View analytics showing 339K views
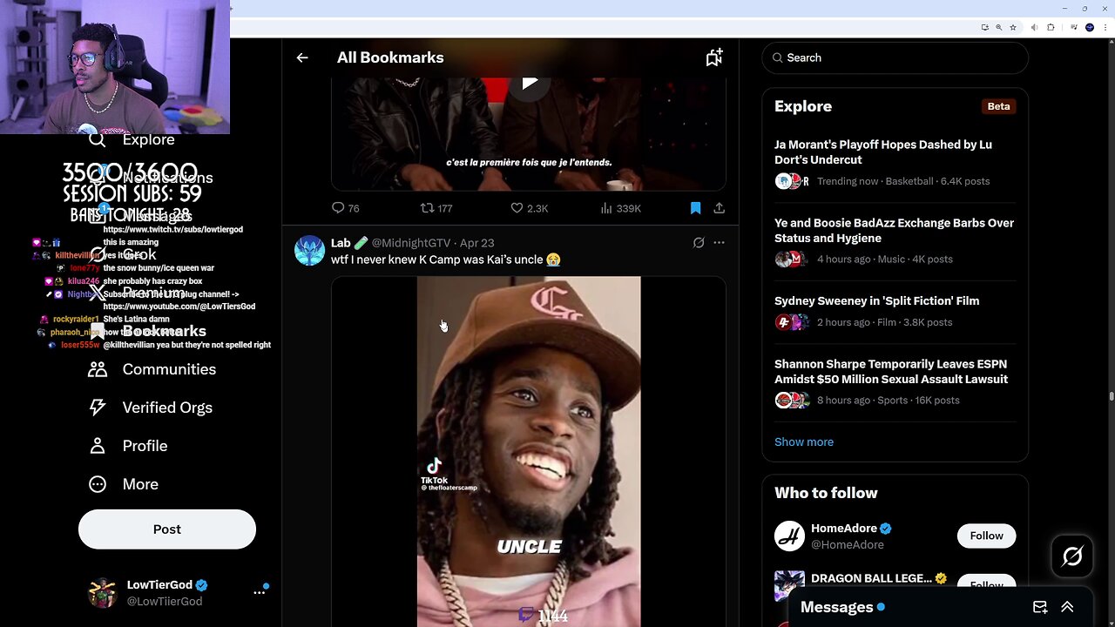 point(621,208)
